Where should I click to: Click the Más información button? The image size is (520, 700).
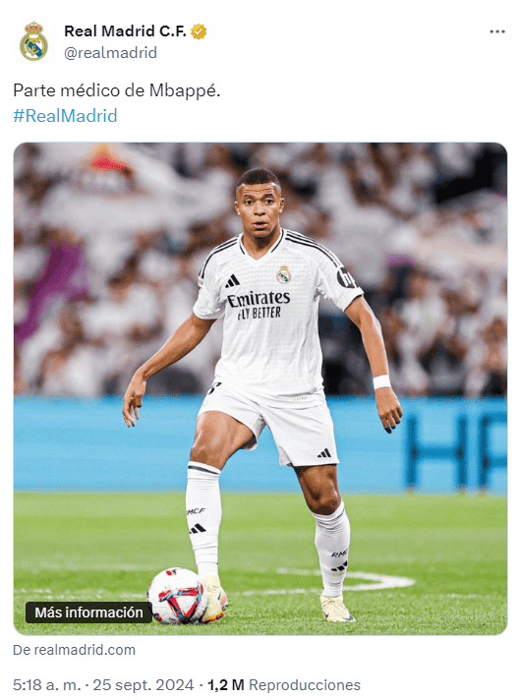click(x=88, y=612)
